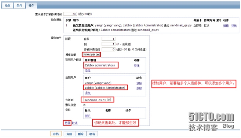Click the 自从 step input field

point(108,39)
